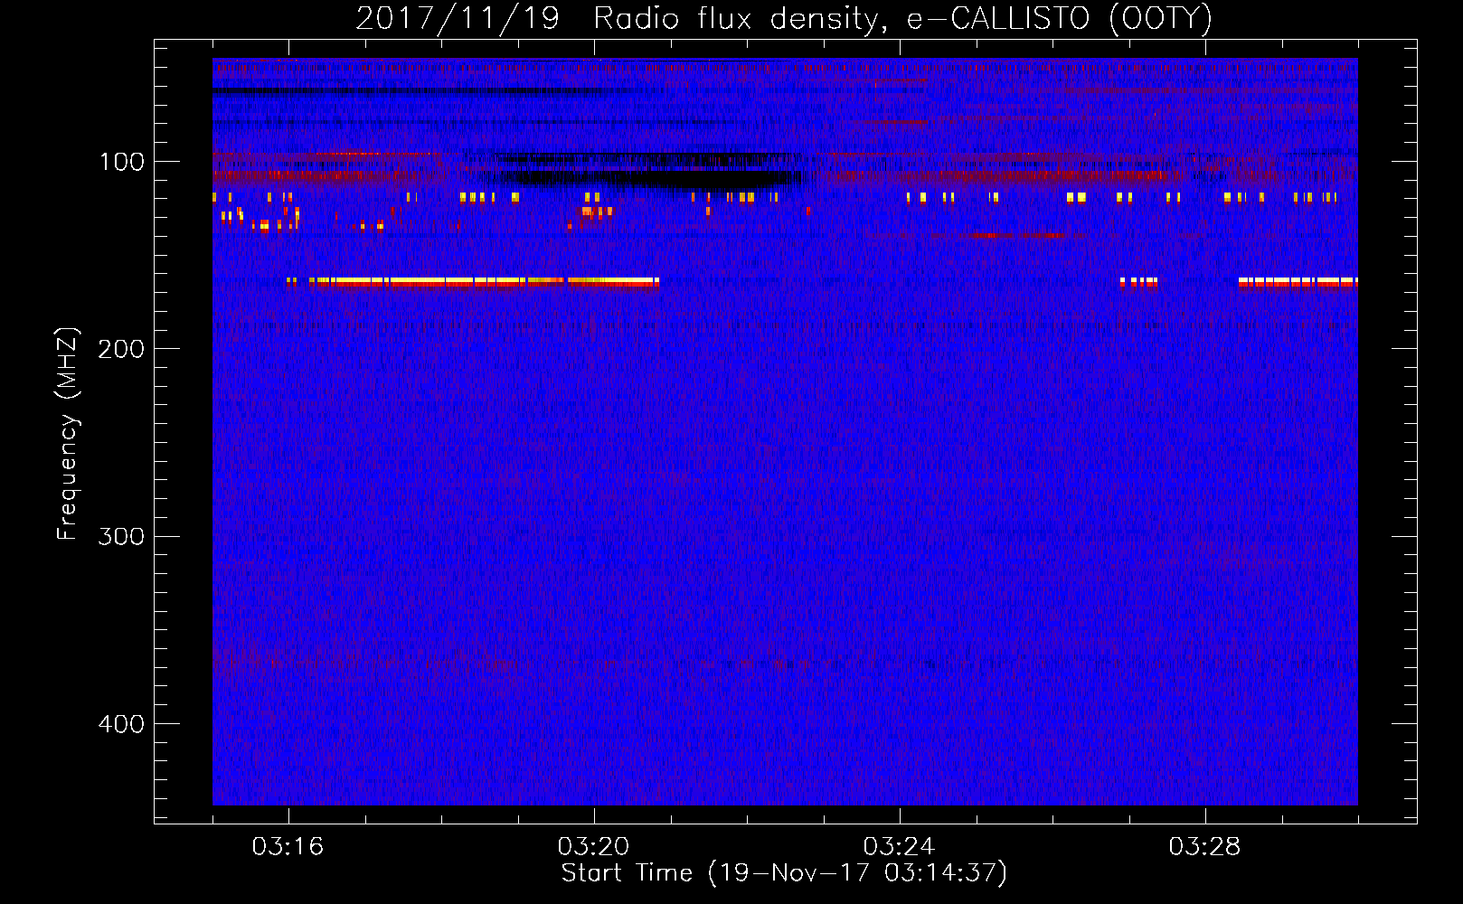Click the '03:28' time tick label
The height and width of the screenshot is (904, 1463).
(x=1204, y=847)
